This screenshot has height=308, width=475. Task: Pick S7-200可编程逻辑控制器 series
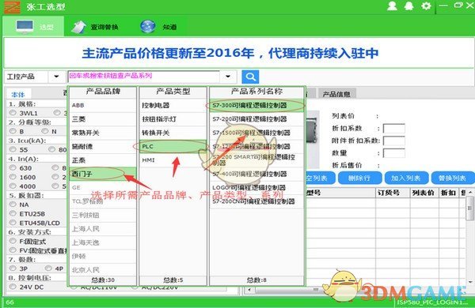coord(256,119)
